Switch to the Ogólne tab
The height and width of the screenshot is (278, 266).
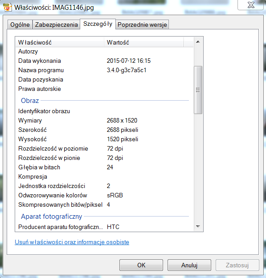[20, 25]
